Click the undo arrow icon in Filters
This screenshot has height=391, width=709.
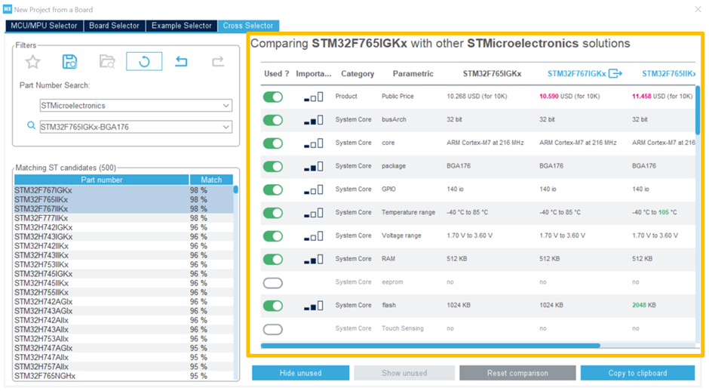(x=181, y=62)
